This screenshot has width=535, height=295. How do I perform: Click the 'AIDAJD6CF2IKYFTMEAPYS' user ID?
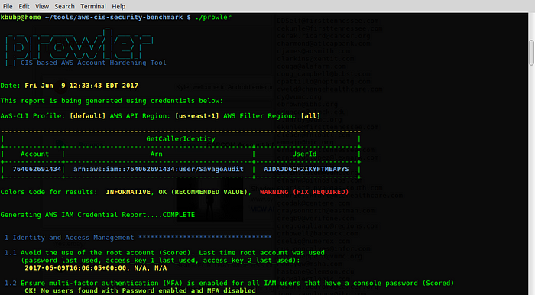click(306, 169)
